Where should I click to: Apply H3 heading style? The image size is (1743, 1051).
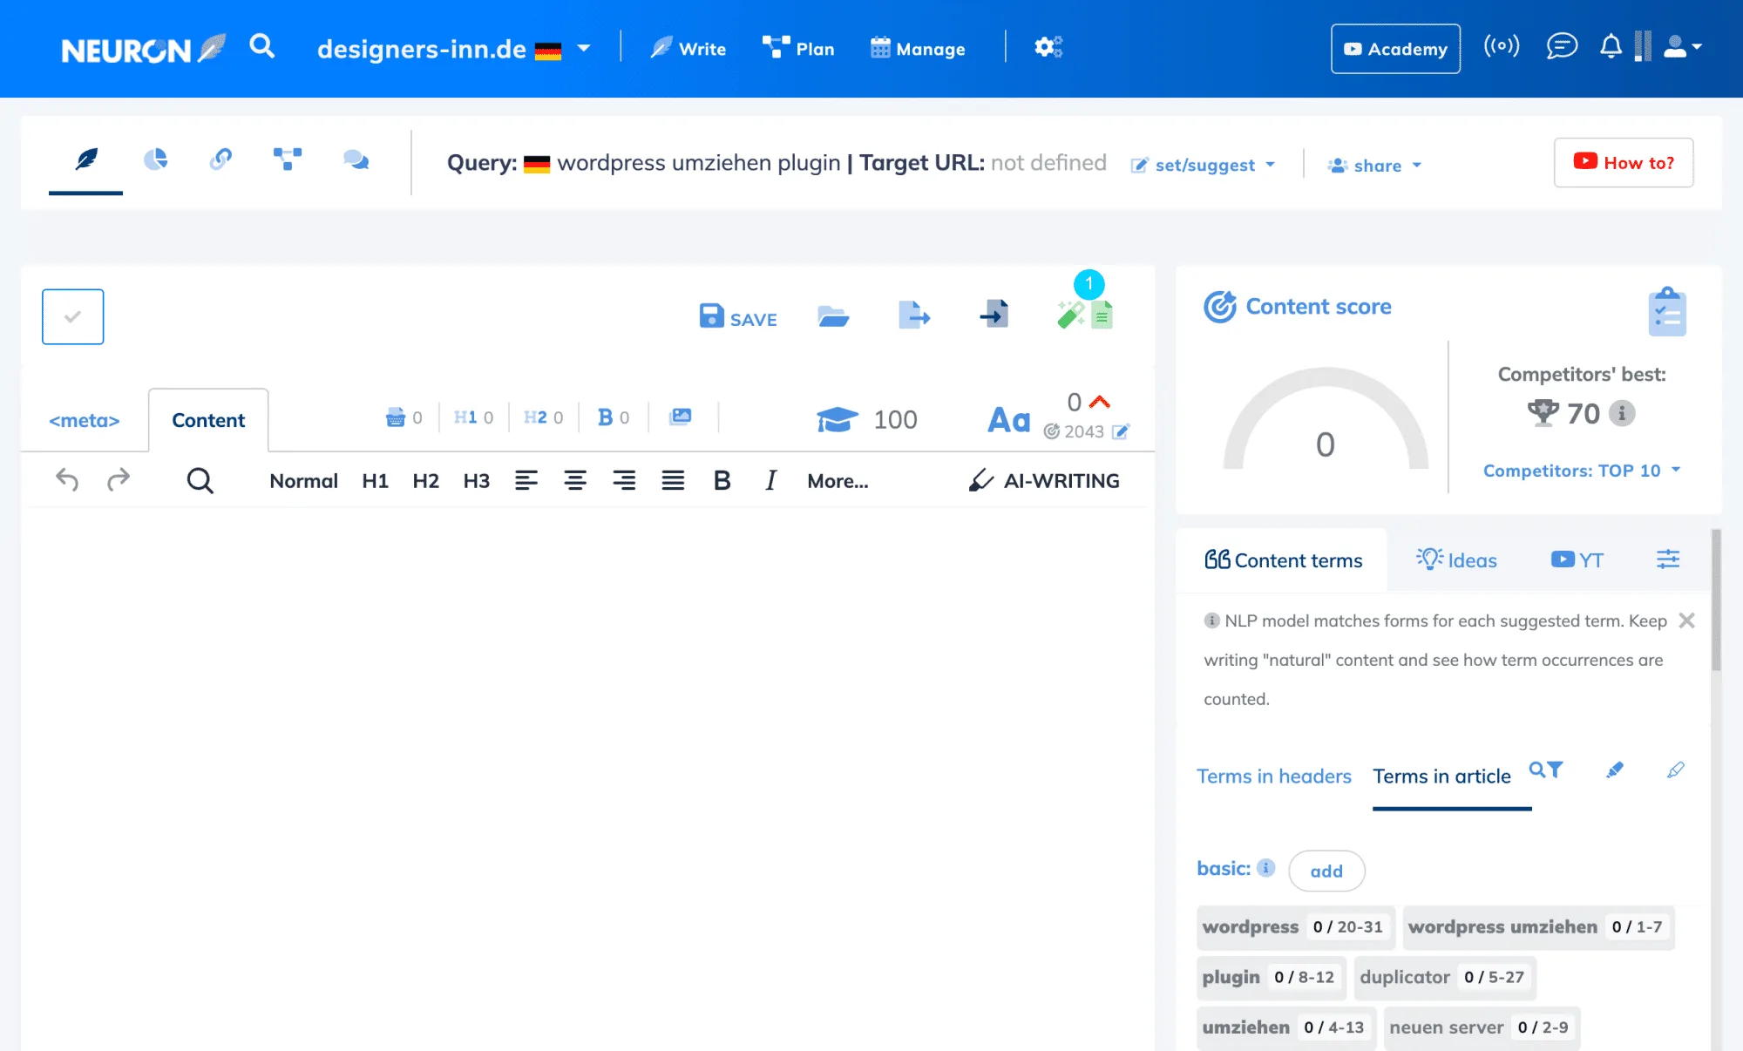476,481
